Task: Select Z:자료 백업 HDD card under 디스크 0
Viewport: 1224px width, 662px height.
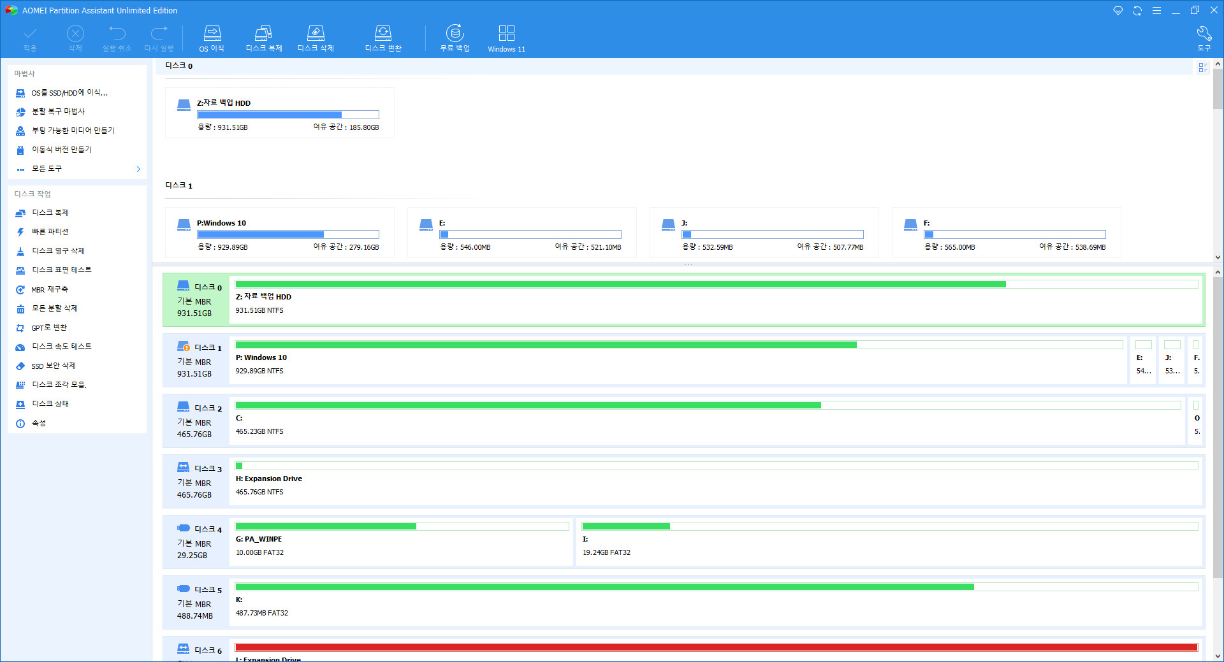Action: [279, 113]
